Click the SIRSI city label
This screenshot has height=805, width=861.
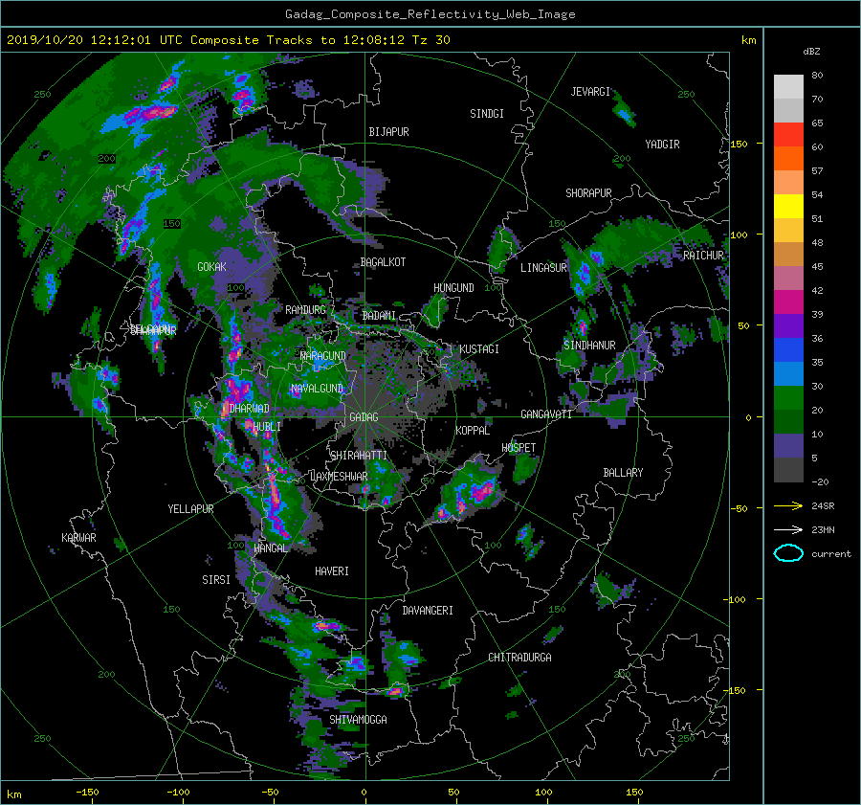(216, 580)
